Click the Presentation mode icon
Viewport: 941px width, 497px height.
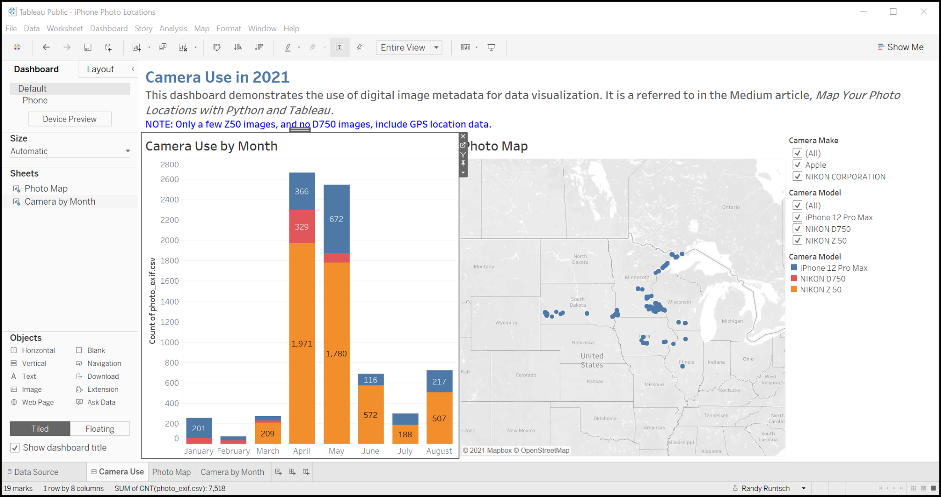491,47
